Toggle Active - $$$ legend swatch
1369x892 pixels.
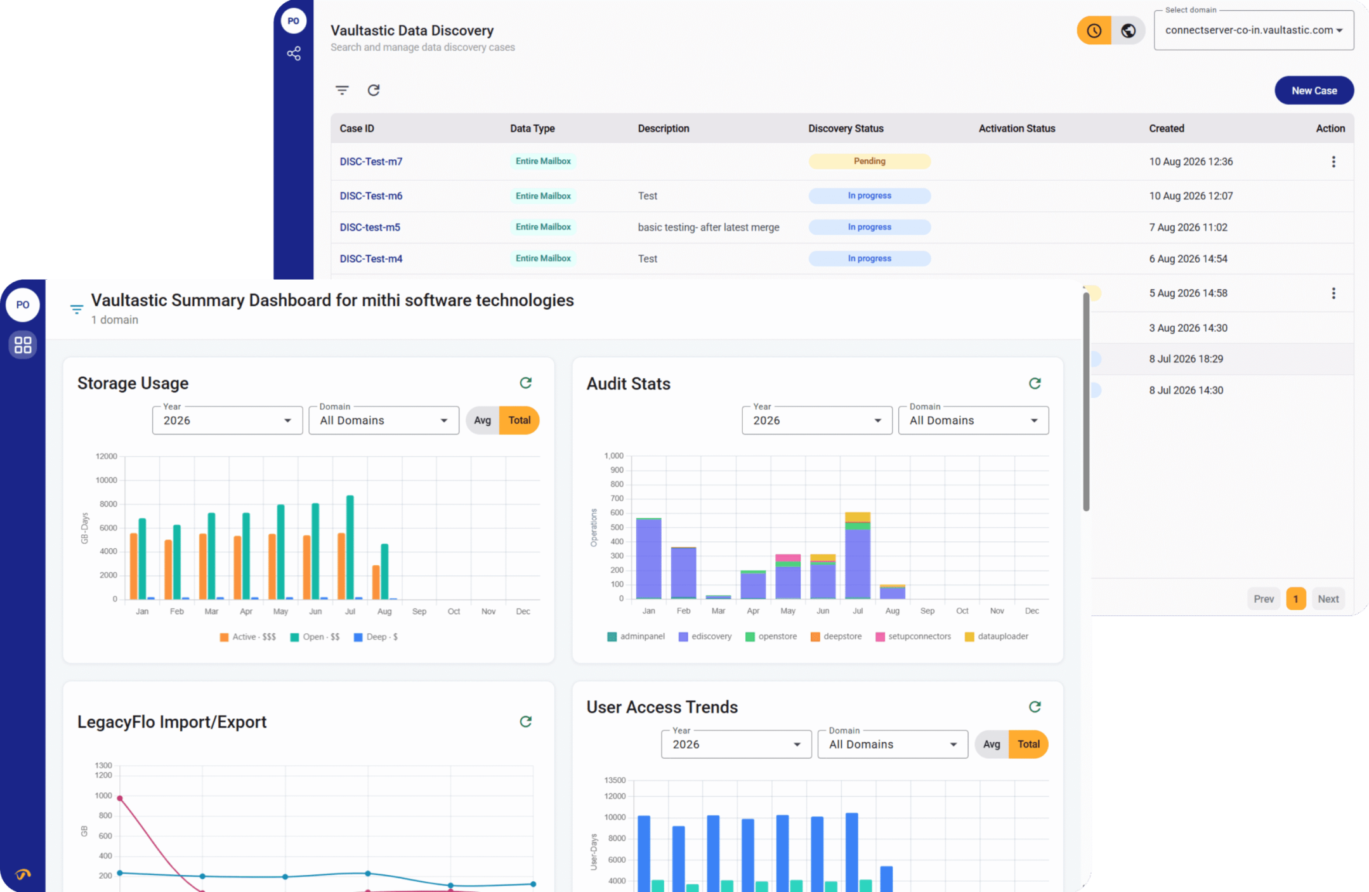(x=224, y=637)
